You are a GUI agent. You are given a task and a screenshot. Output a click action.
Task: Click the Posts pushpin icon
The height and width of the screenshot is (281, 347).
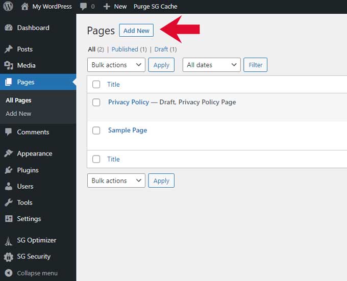9,49
